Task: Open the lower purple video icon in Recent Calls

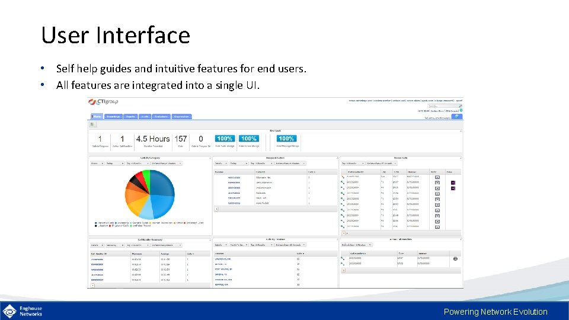Action: point(453,188)
